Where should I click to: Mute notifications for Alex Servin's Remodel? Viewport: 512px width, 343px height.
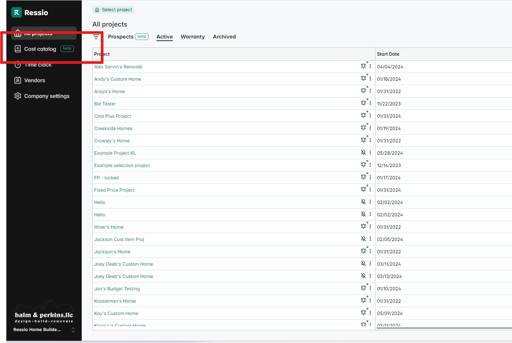tap(363, 65)
